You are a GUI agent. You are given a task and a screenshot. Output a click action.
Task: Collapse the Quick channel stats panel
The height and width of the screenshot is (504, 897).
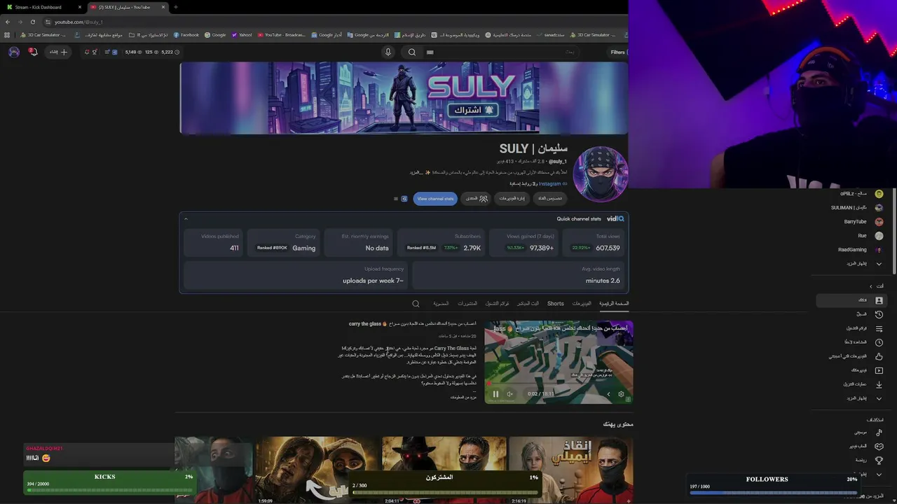coord(186,219)
